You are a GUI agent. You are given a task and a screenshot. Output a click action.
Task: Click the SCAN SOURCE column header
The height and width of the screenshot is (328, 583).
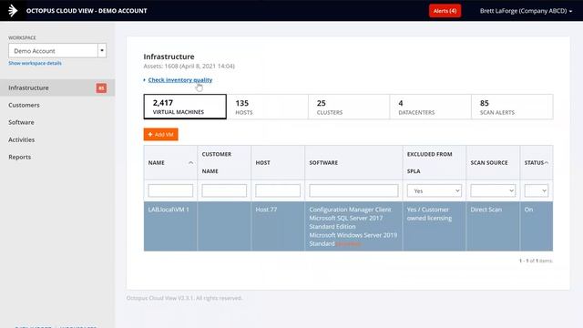pos(493,162)
